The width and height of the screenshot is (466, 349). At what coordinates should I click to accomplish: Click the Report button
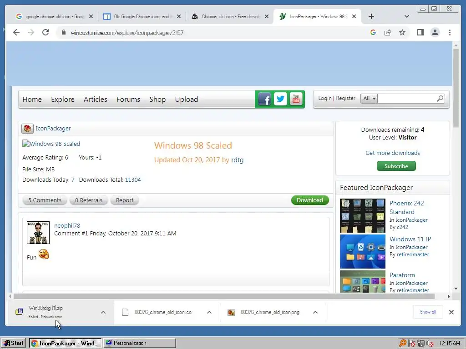pyautogui.click(x=125, y=200)
